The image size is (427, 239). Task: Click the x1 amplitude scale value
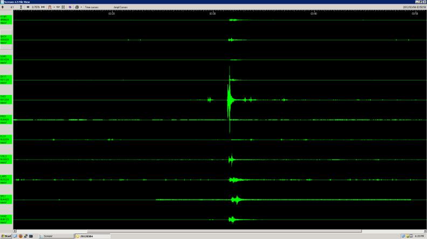coord(12,7)
